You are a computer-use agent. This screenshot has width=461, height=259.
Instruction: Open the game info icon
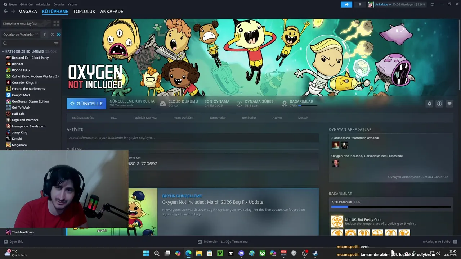439,104
